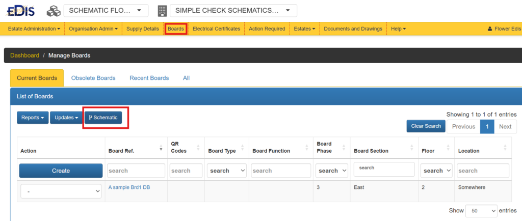Click the building icon beside the schematics selector
Screen dimensions: 522x221
(x=162, y=11)
